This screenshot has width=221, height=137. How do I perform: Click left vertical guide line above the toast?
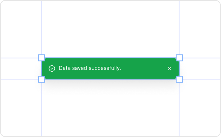(42, 27)
